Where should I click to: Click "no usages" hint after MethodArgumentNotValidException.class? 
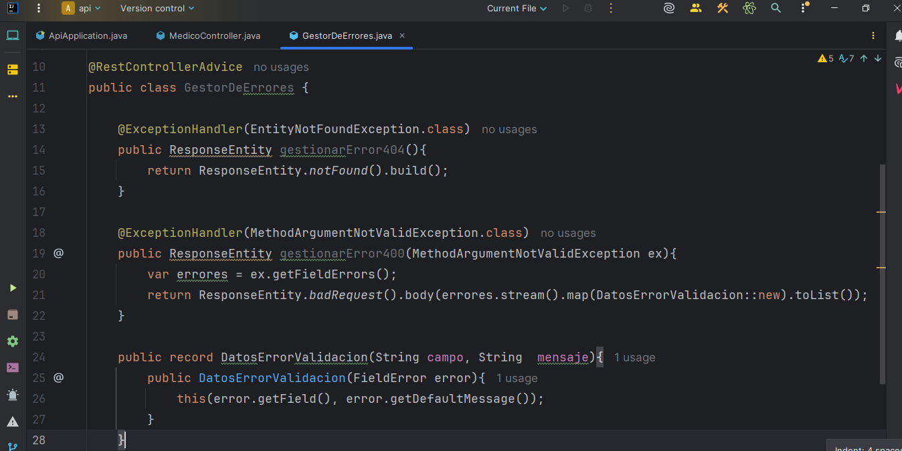point(568,234)
